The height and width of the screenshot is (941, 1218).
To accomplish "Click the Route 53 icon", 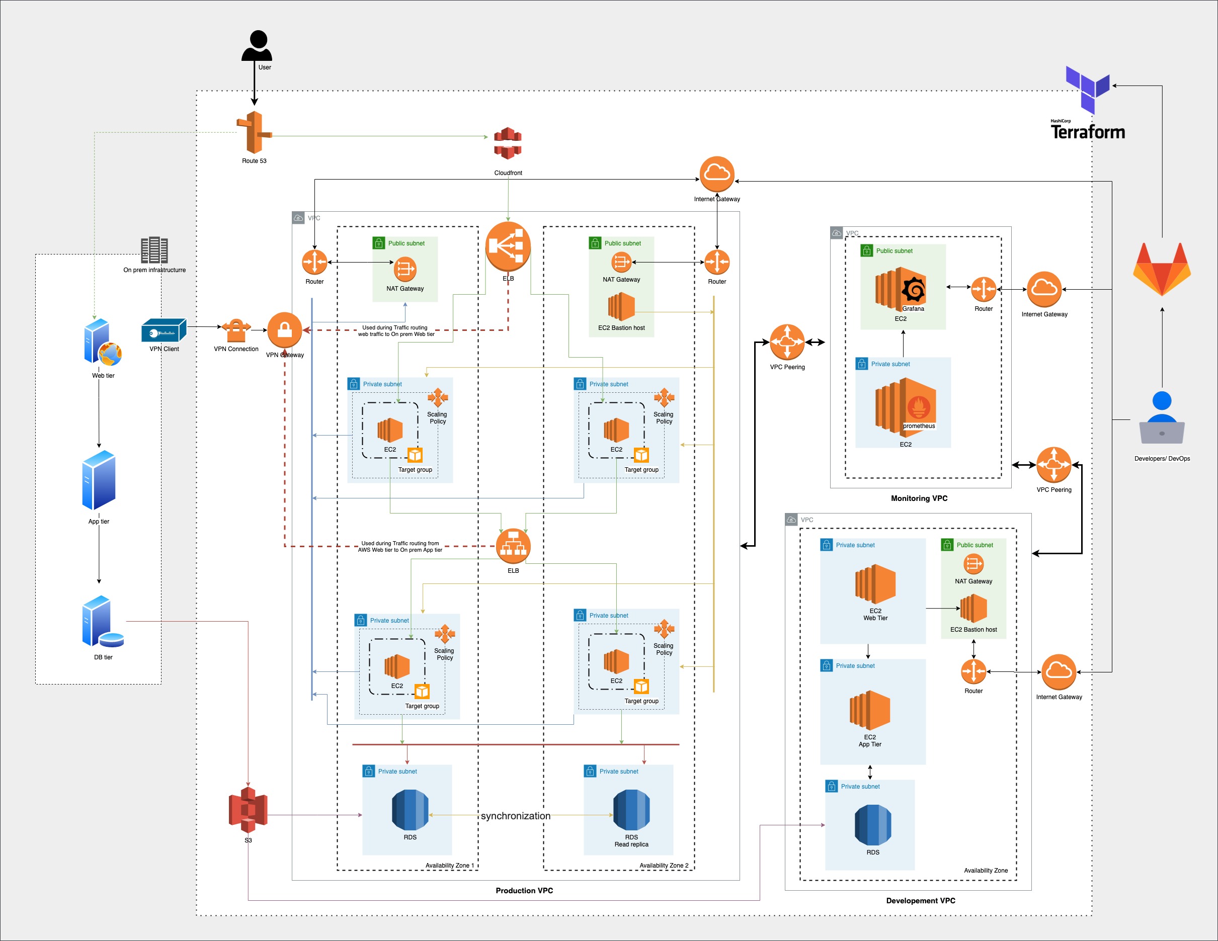I will pos(254,132).
